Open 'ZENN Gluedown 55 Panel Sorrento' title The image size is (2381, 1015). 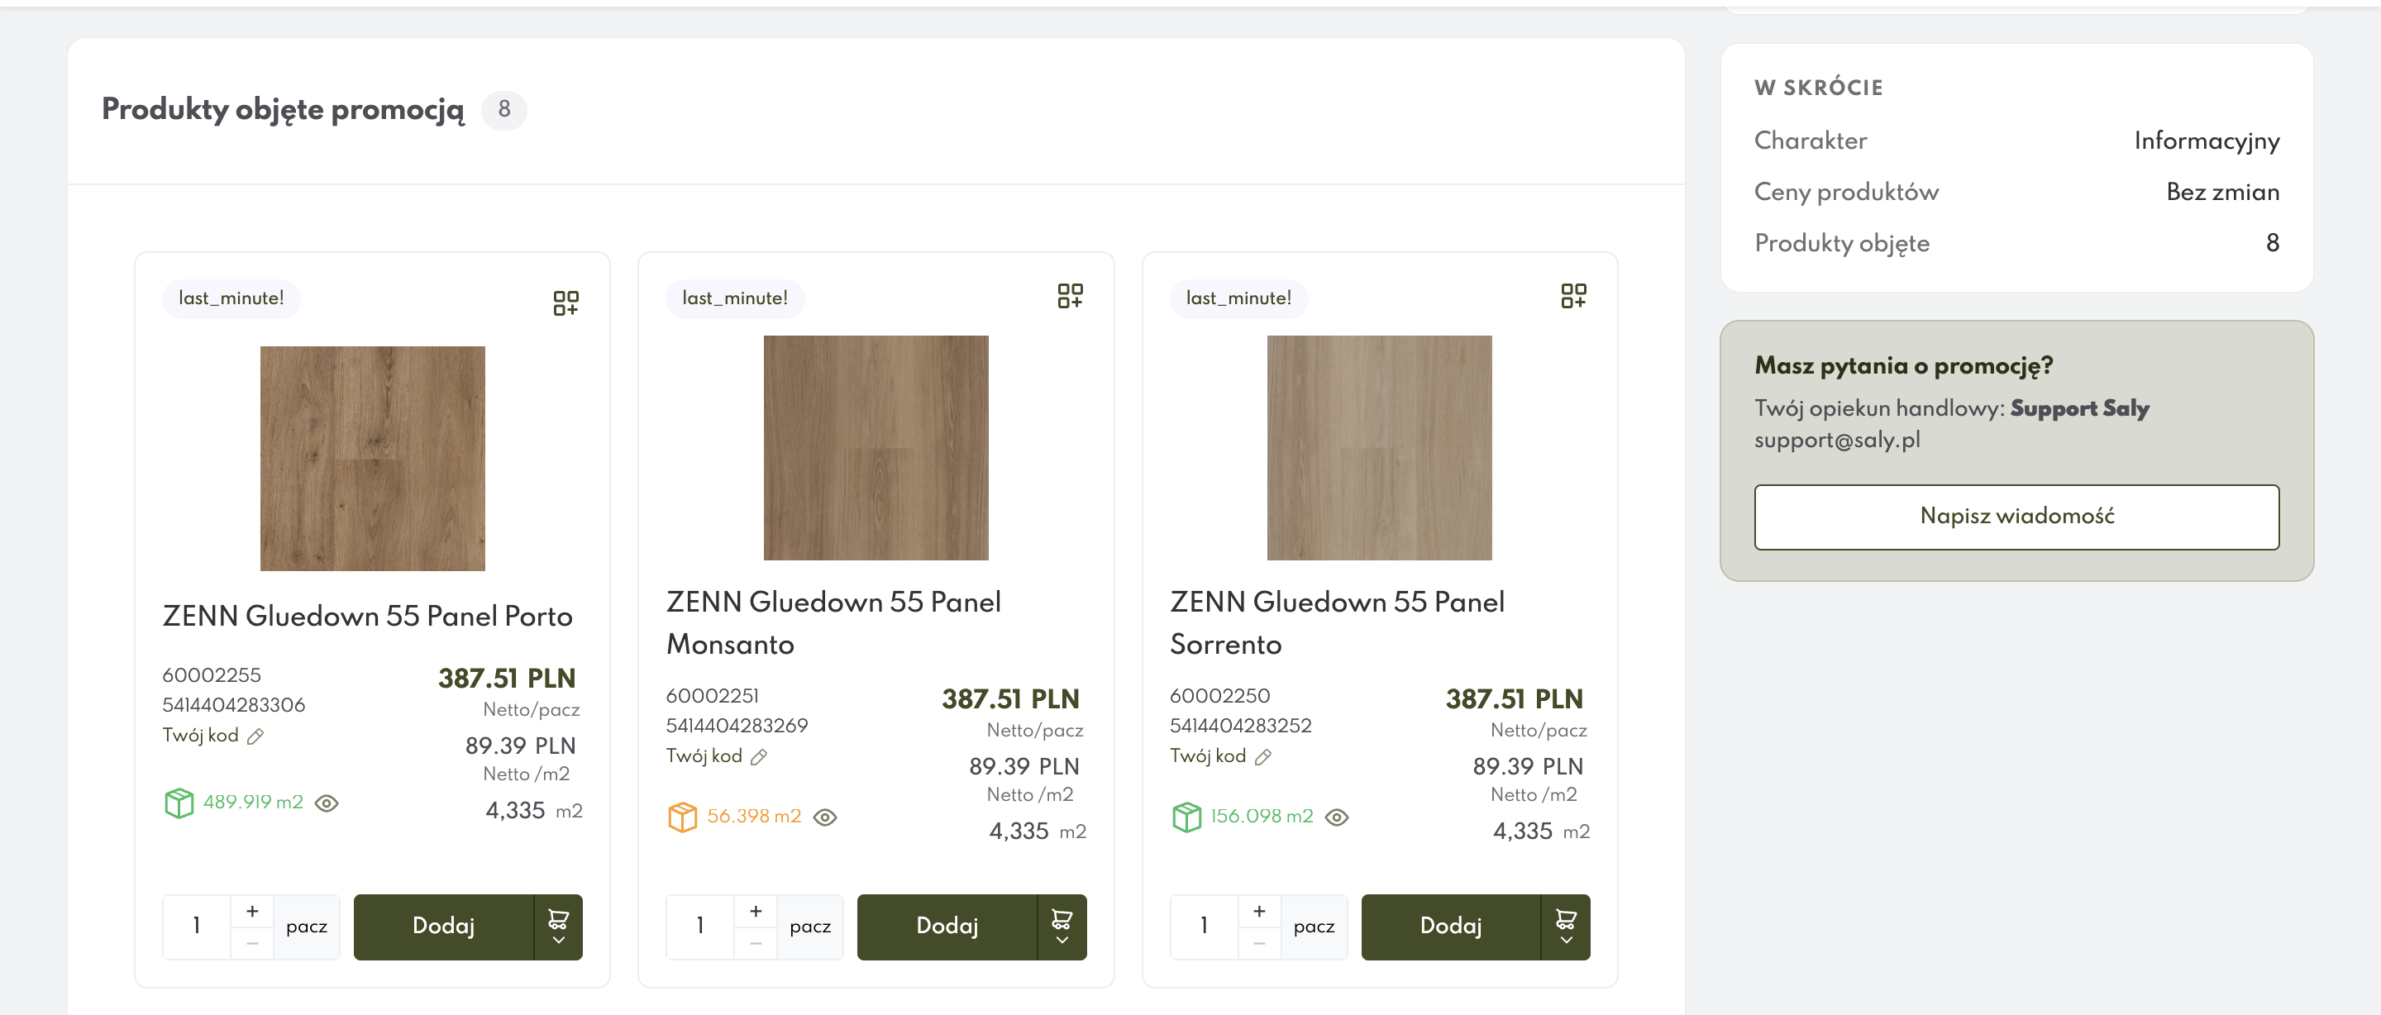click(1338, 623)
